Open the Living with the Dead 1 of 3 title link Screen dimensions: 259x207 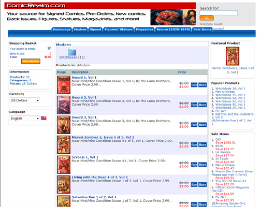[100, 177]
